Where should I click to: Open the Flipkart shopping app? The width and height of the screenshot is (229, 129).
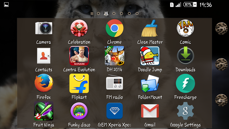click(79, 83)
